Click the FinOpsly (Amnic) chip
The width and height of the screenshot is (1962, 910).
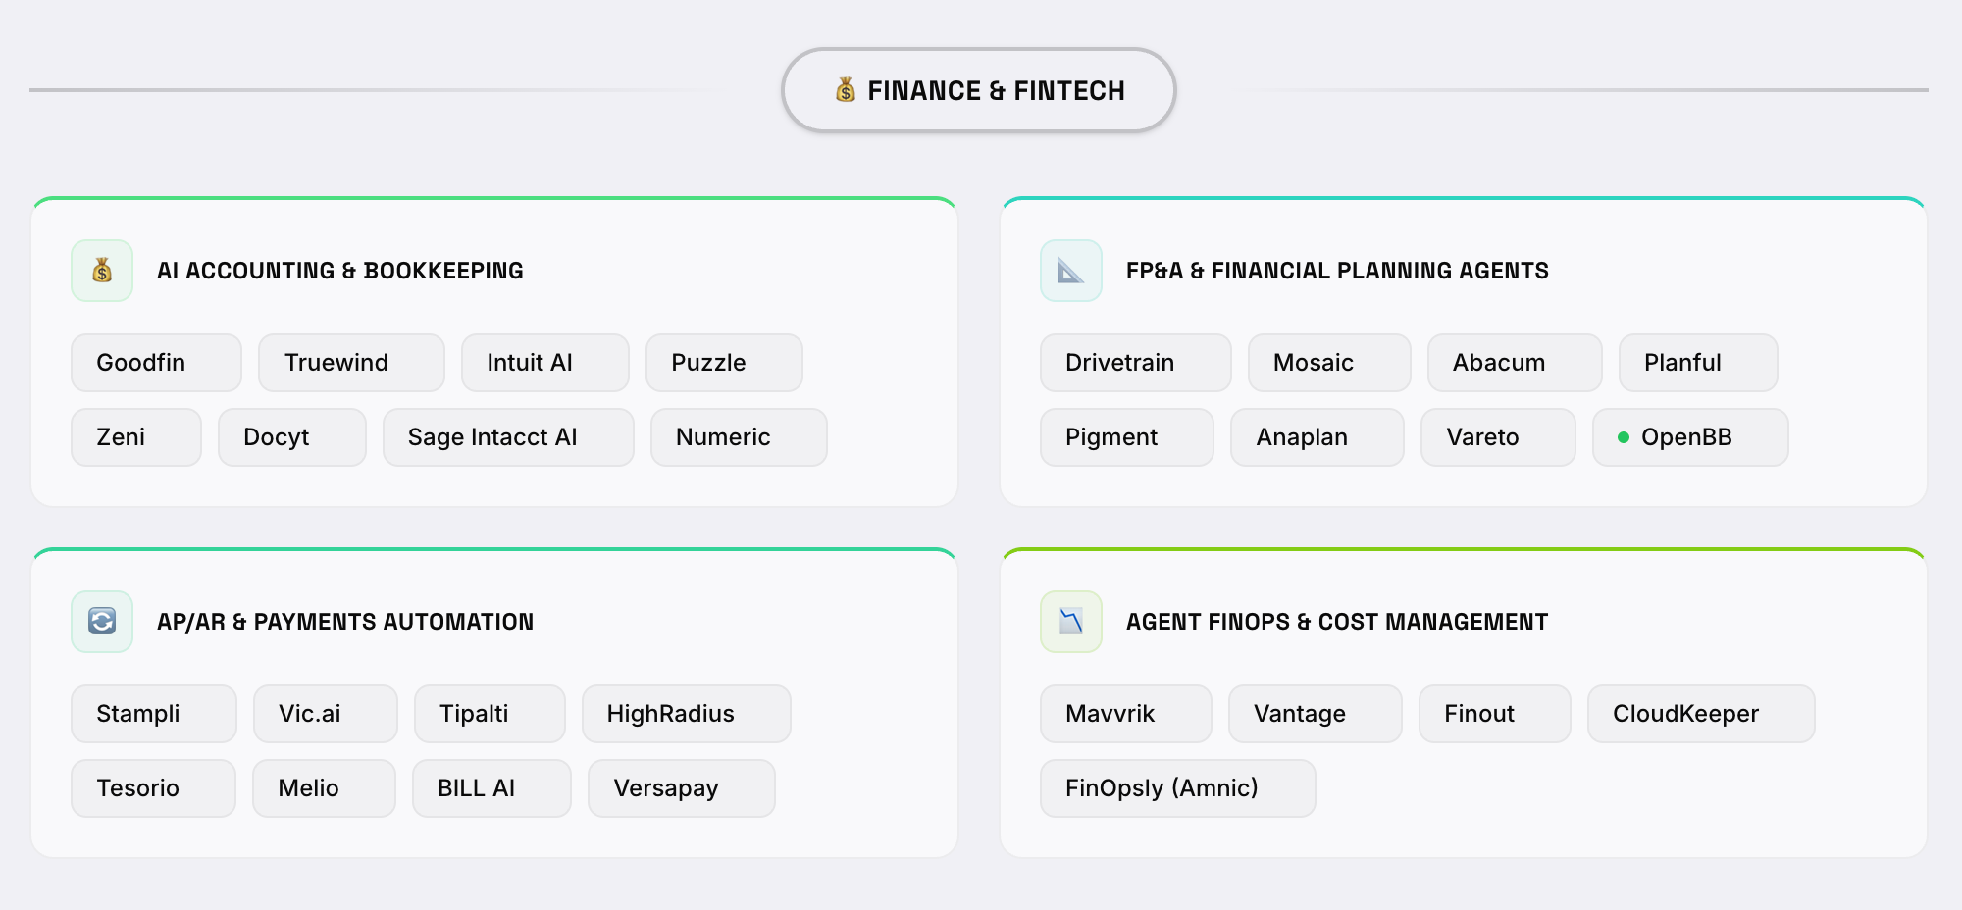click(1177, 788)
